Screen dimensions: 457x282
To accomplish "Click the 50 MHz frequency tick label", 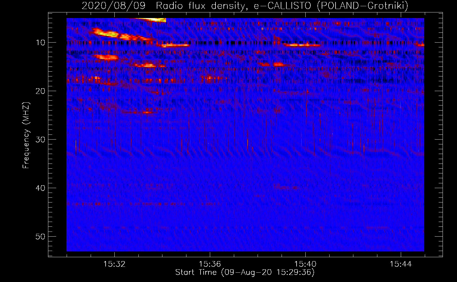I will click(41, 237).
